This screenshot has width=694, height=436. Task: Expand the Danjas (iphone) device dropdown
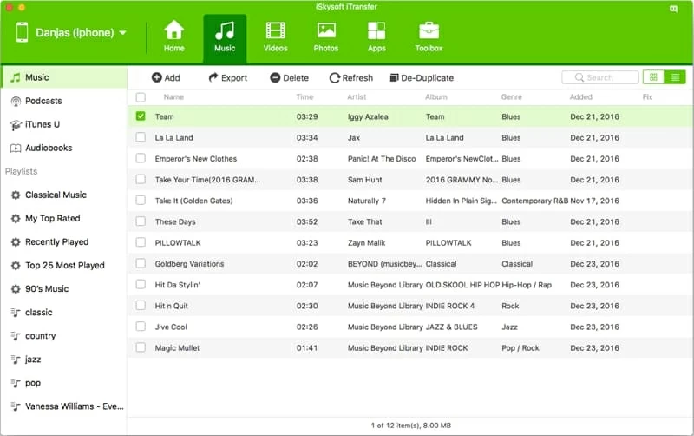pos(122,33)
